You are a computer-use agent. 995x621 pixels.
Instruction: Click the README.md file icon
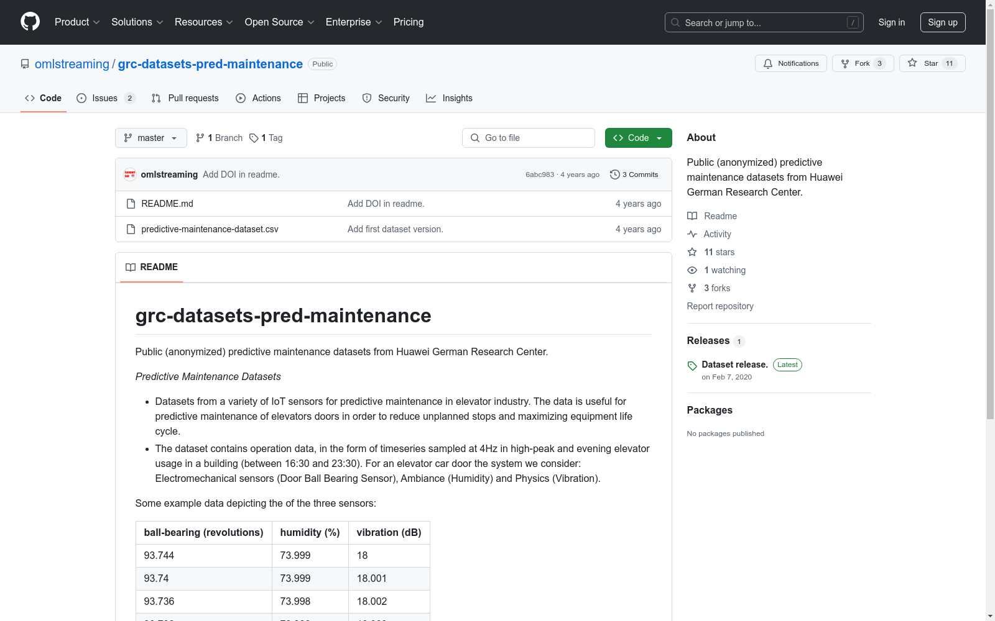131,204
